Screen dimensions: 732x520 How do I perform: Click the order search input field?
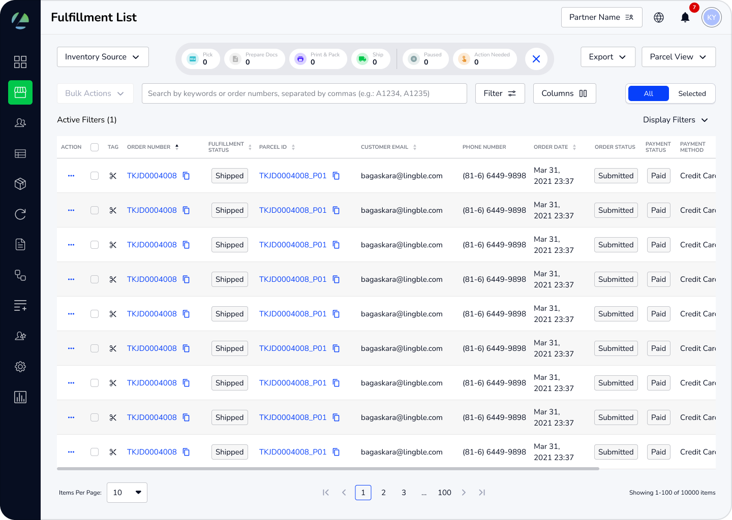pos(304,93)
